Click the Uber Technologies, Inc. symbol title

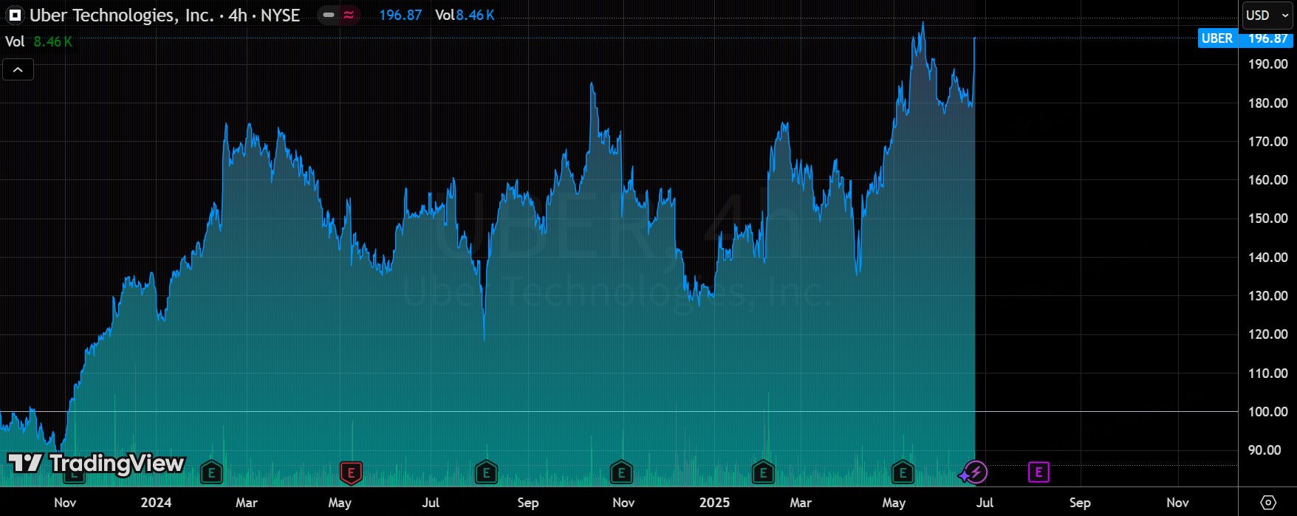pos(122,15)
